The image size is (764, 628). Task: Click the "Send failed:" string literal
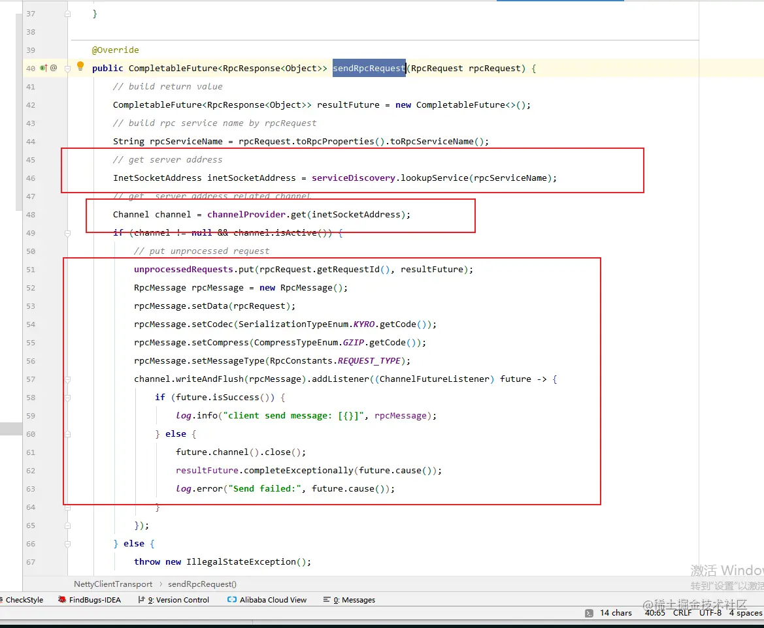coord(265,489)
